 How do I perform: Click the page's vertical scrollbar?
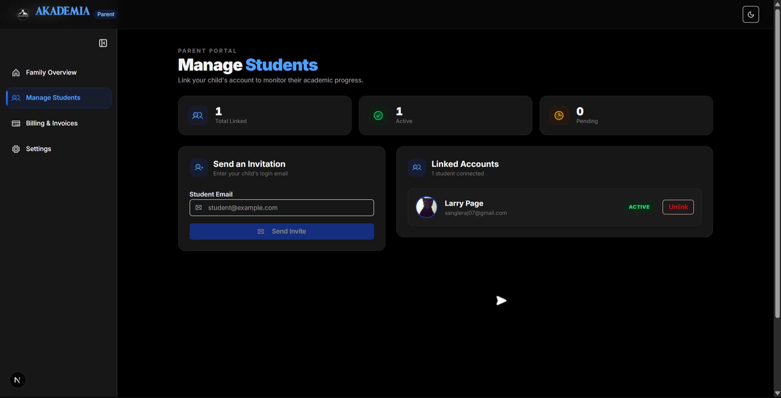(777, 163)
